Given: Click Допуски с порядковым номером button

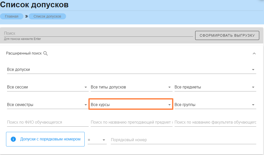Looking at the screenshot, I should pyautogui.click(x=50, y=139).
